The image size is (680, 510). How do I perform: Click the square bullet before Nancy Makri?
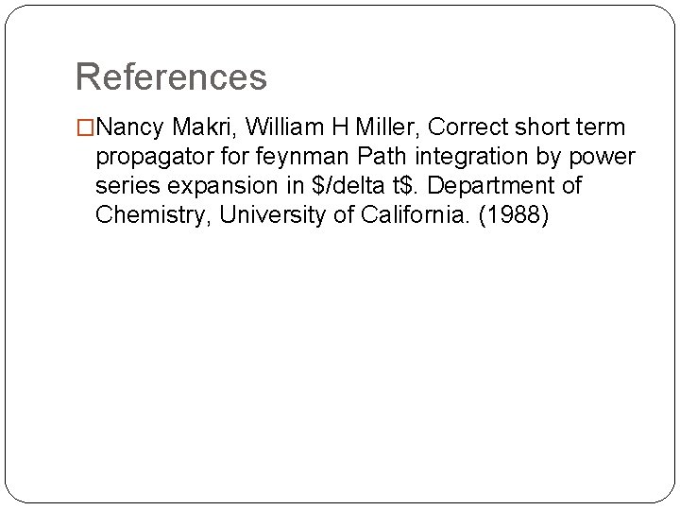pos(84,127)
